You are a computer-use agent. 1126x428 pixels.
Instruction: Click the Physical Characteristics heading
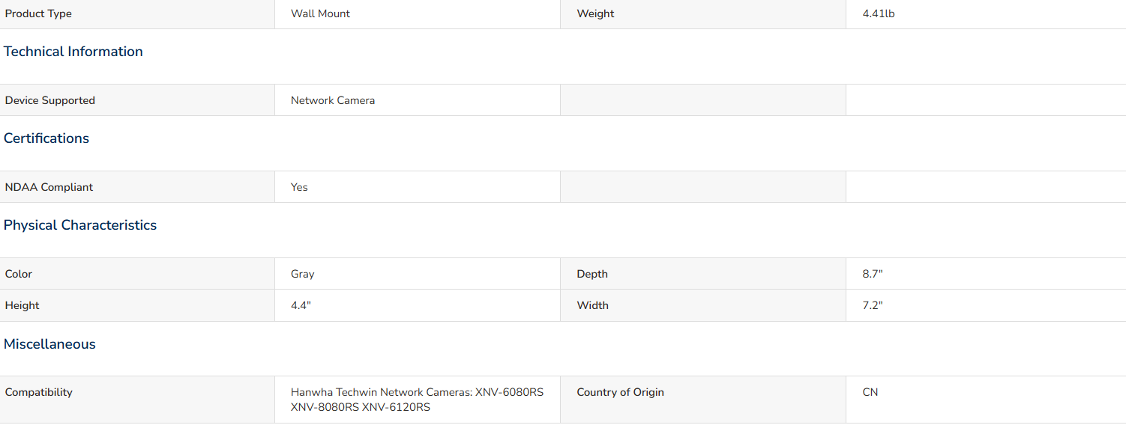(80, 225)
